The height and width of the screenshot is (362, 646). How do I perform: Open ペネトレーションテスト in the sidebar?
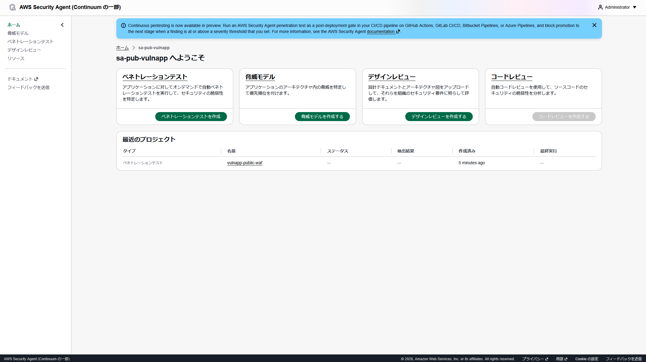tap(31, 42)
